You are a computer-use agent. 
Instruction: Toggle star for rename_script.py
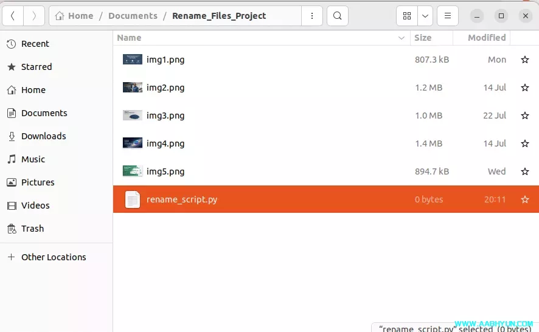524,199
